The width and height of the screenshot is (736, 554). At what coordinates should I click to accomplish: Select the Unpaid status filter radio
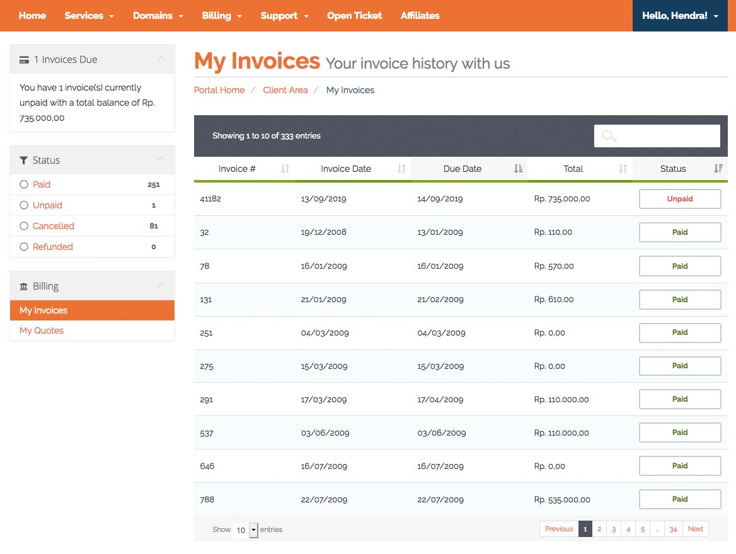coord(24,205)
